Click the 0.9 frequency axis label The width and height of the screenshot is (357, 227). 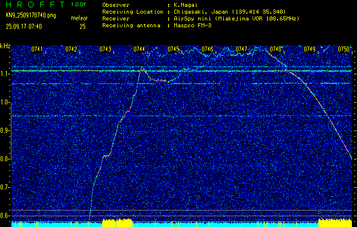5,131
